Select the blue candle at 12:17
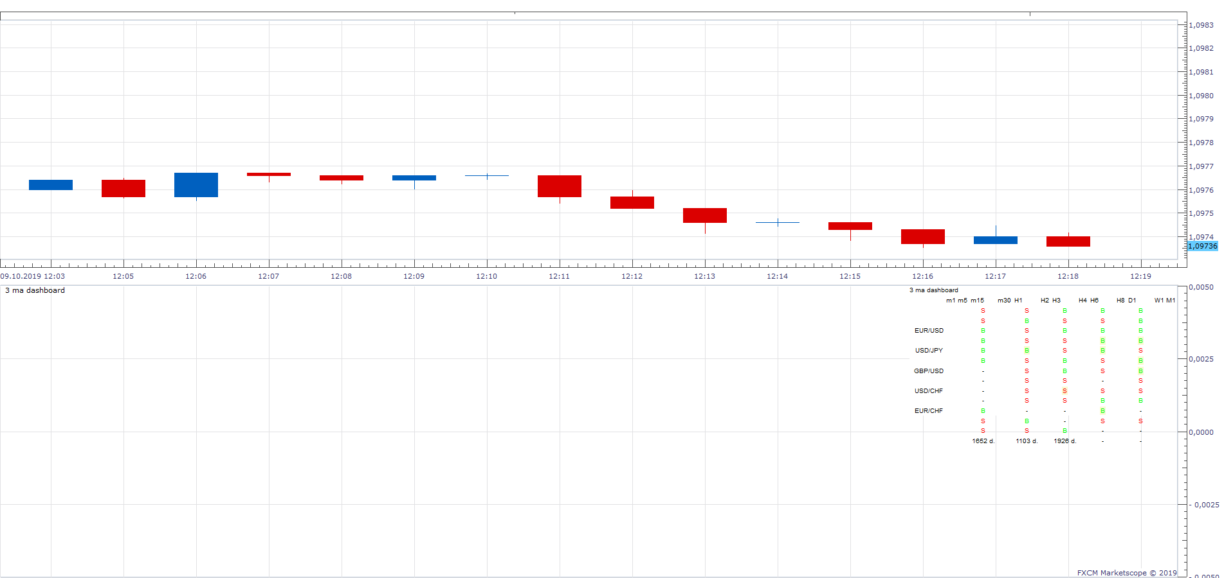The image size is (1224, 578). pos(996,240)
